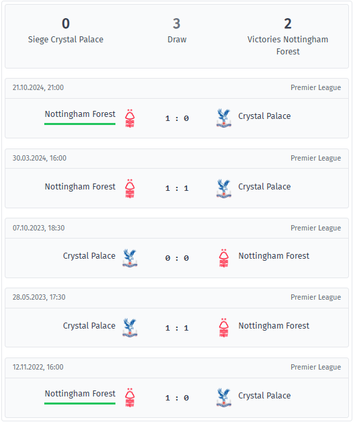Viewport: 353px width, 422px height.
Task: Open the 1 : 0 score from 21.10.2024
Action: coord(177,118)
